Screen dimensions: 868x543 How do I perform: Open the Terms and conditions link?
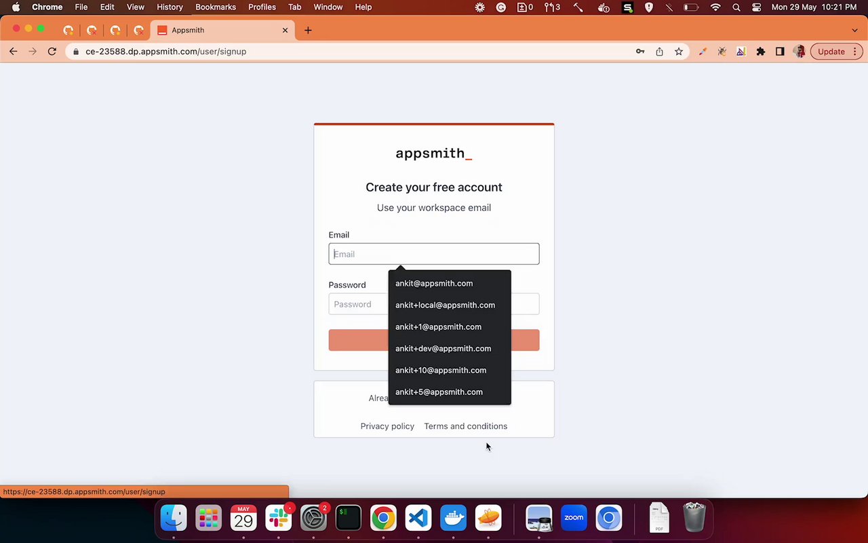tap(466, 426)
